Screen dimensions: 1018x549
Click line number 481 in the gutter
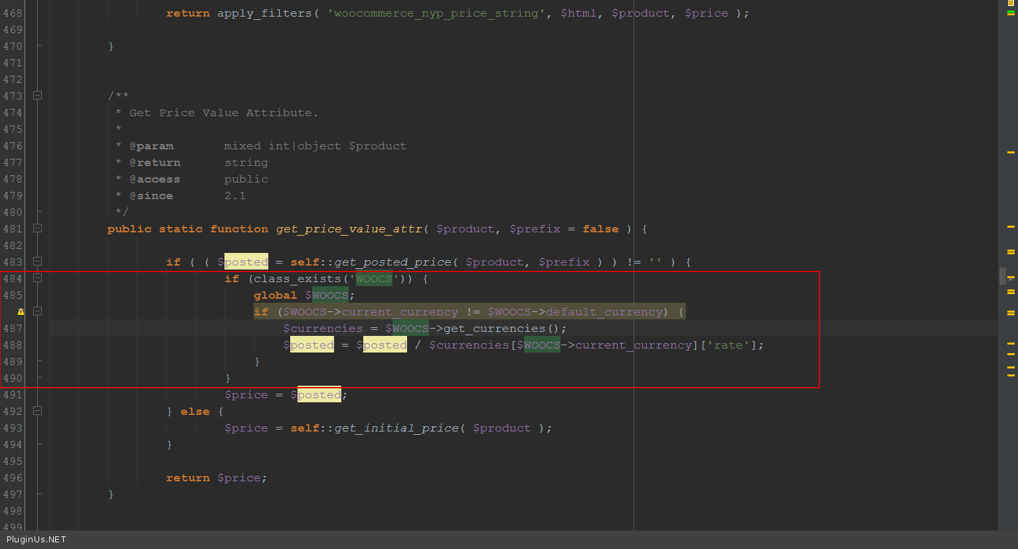tap(13, 229)
